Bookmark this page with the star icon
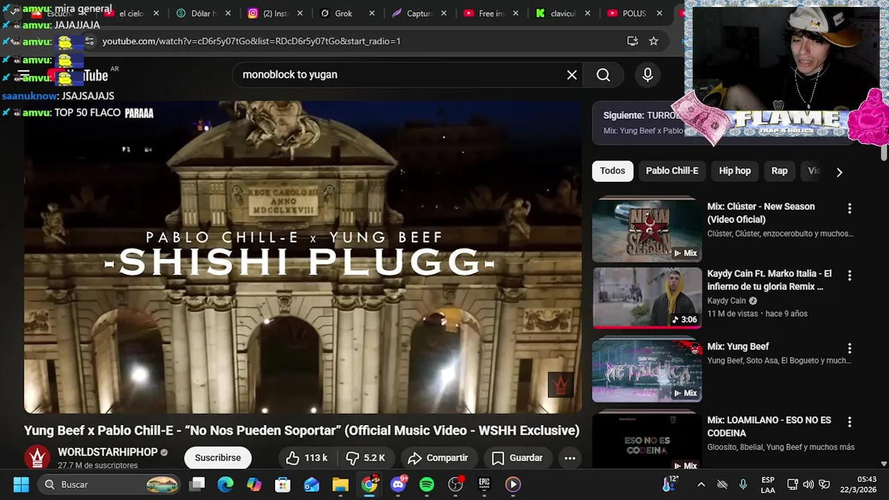 tap(654, 41)
